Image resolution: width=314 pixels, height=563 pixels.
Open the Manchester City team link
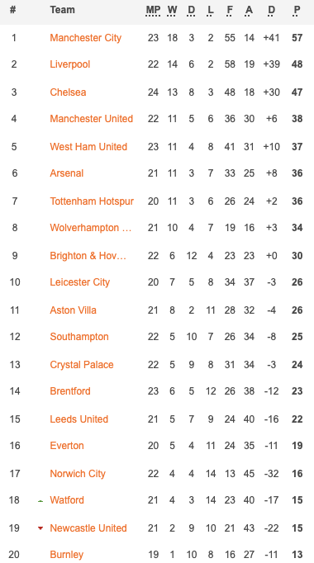coord(85,38)
